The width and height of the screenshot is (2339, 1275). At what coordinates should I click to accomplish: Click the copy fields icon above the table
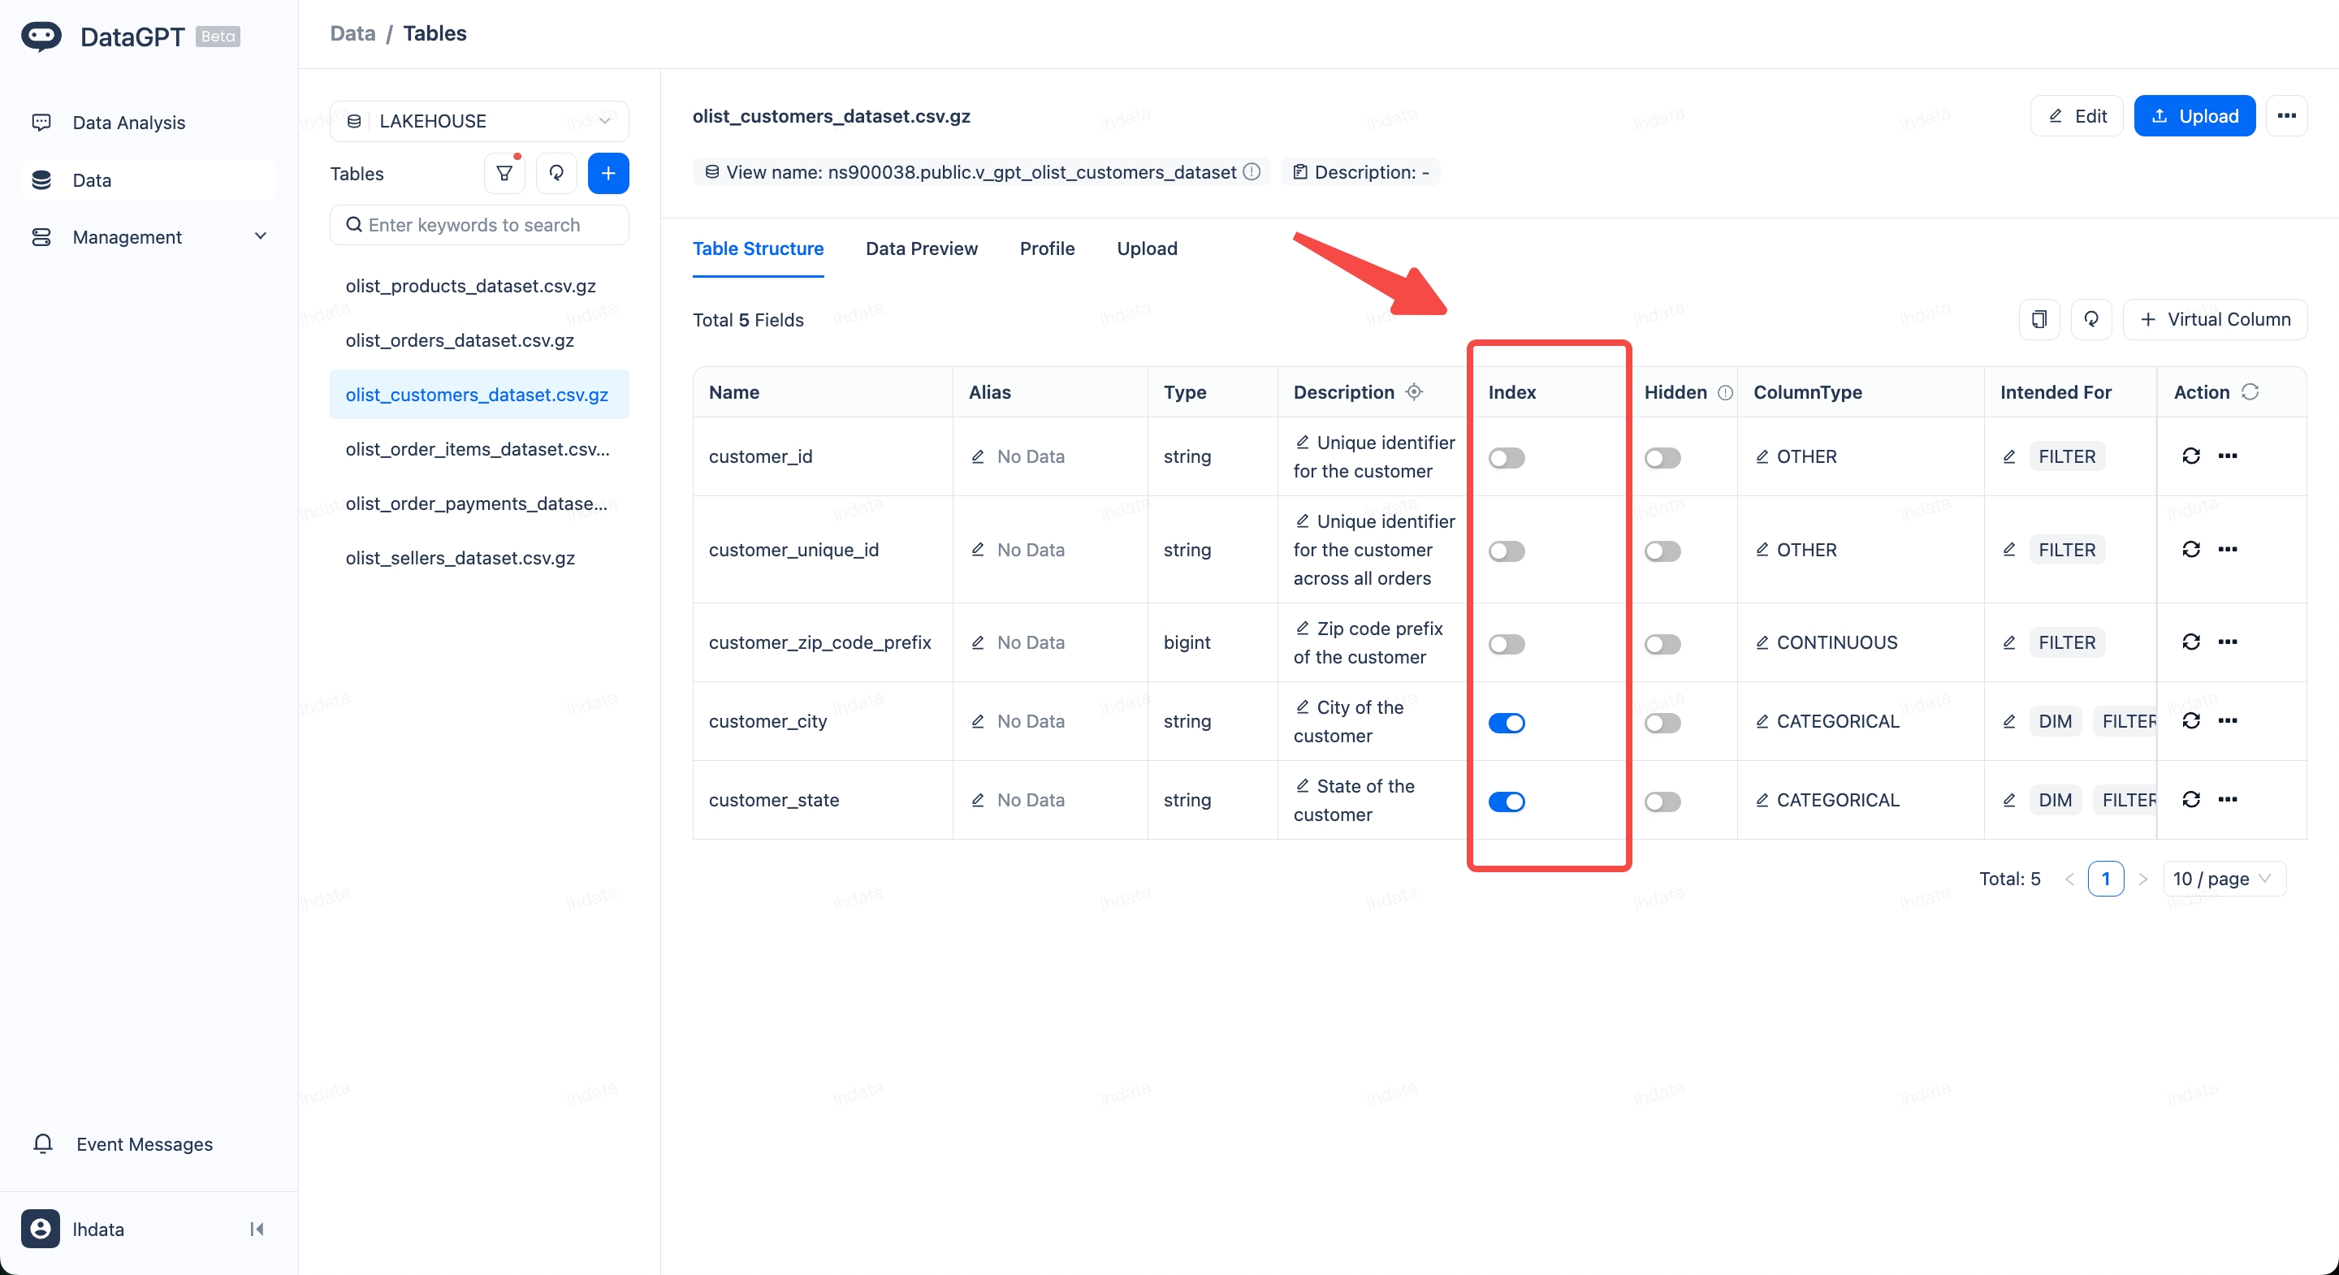[x=2039, y=320]
